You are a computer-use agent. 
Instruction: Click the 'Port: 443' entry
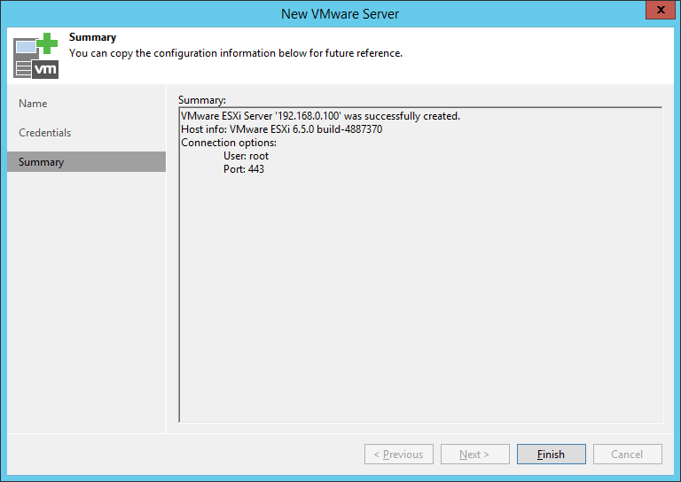[x=244, y=169]
